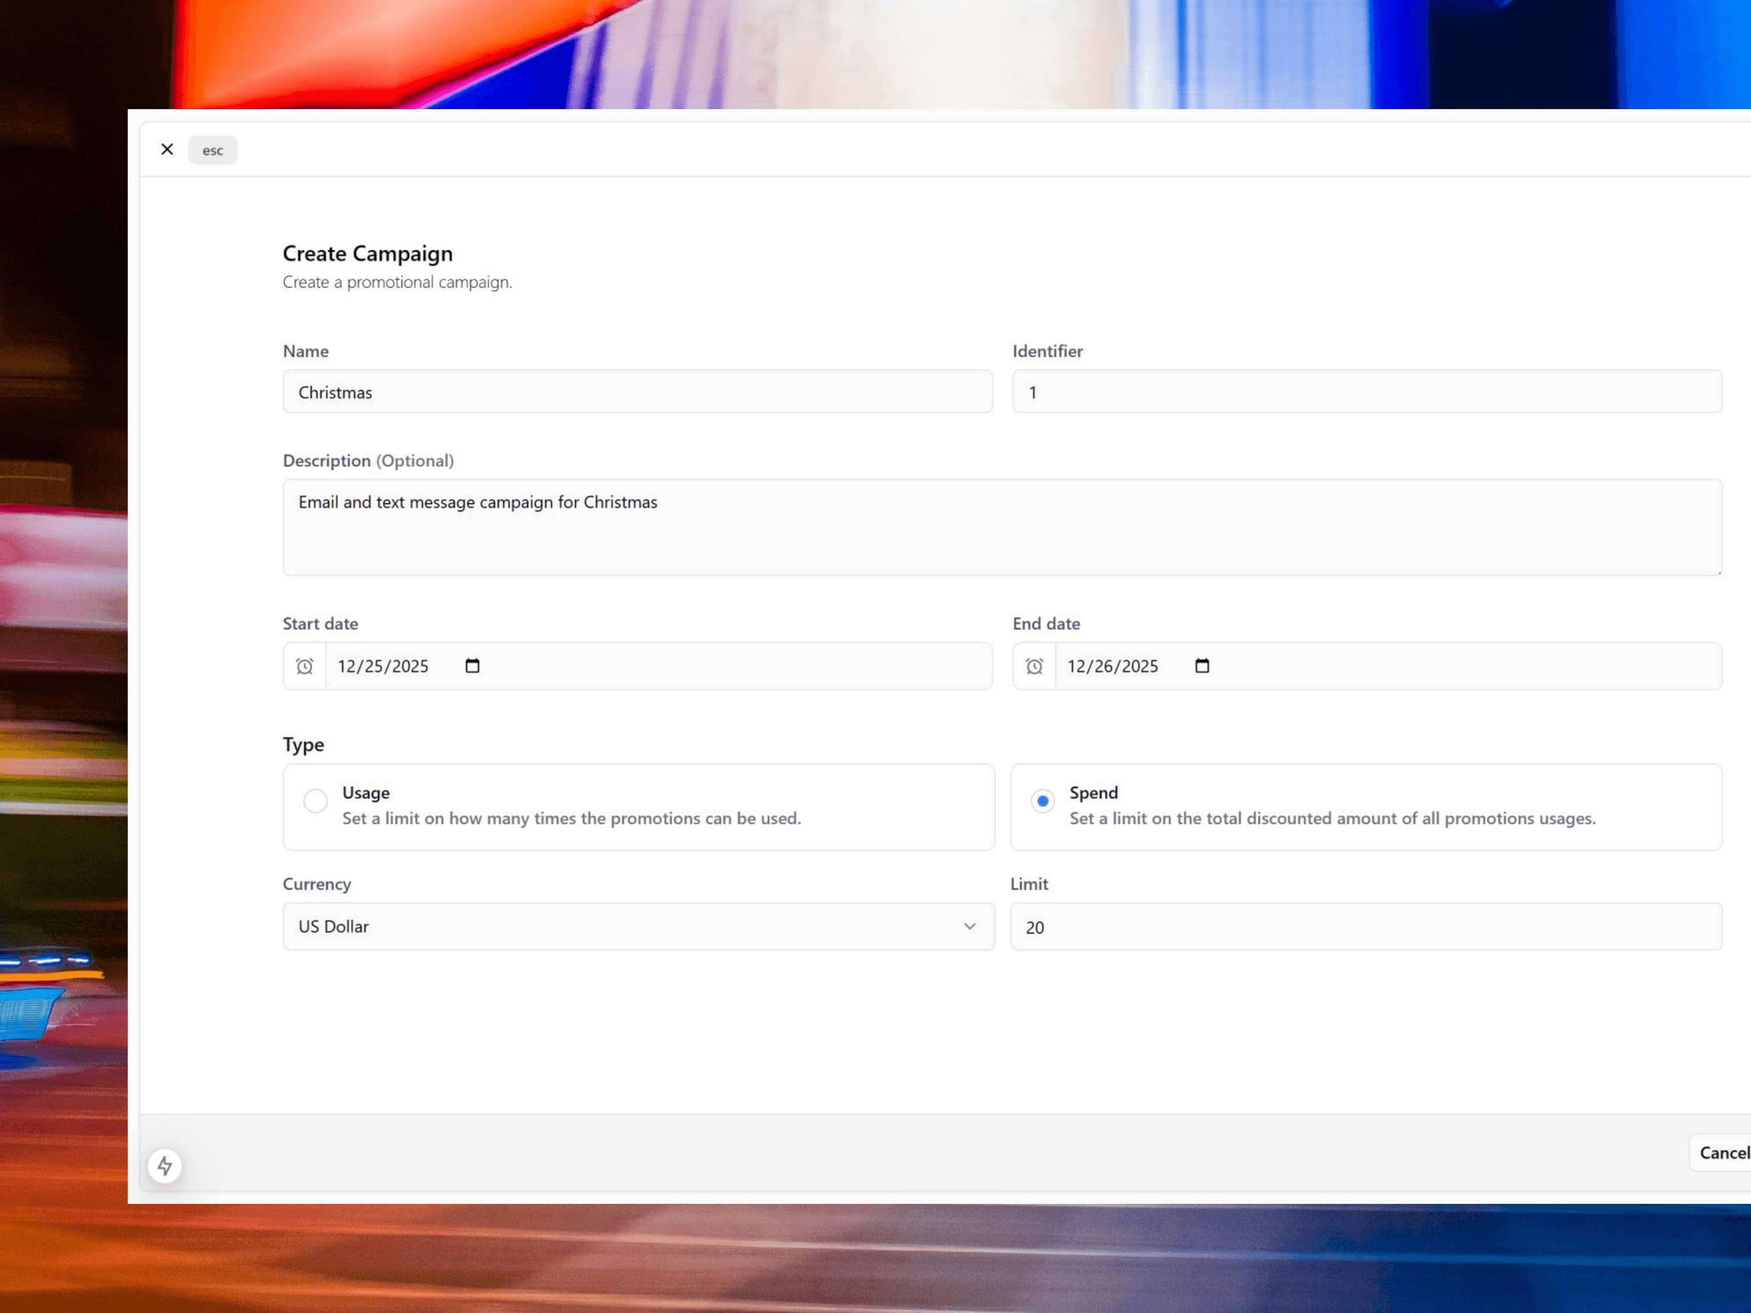Click the Spend option description text

tap(1333, 818)
